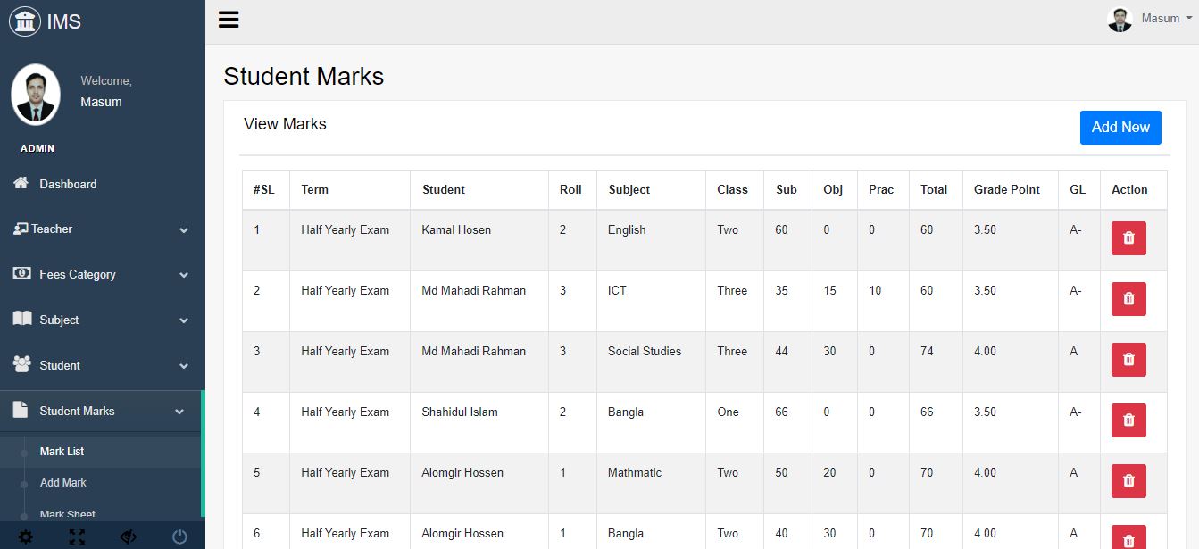Click the IMS institution logo
This screenshot has width=1199, height=549.
25,21
